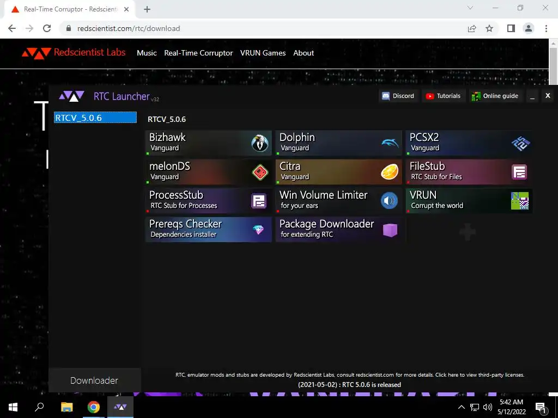Click Redscientist Labs site title
The height and width of the screenshot is (418, 558).
[x=90, y=52]
